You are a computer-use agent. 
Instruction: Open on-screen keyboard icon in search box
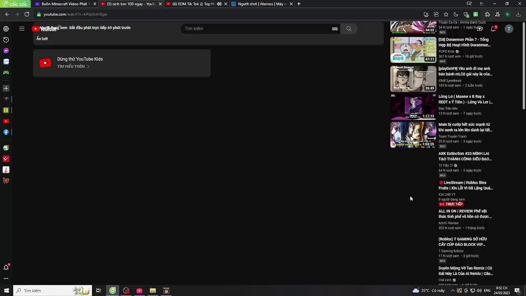pos(335,29)
